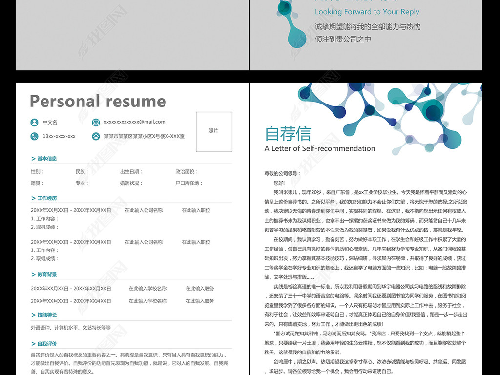Select the Personal resume page title
Screen dimensions: 500x375
click(x=97, y=101)
